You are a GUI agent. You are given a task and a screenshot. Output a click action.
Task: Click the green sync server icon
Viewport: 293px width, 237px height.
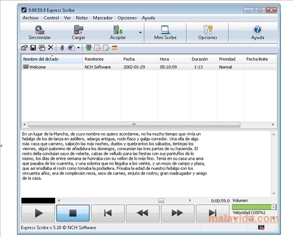click(x=89, y=48)
